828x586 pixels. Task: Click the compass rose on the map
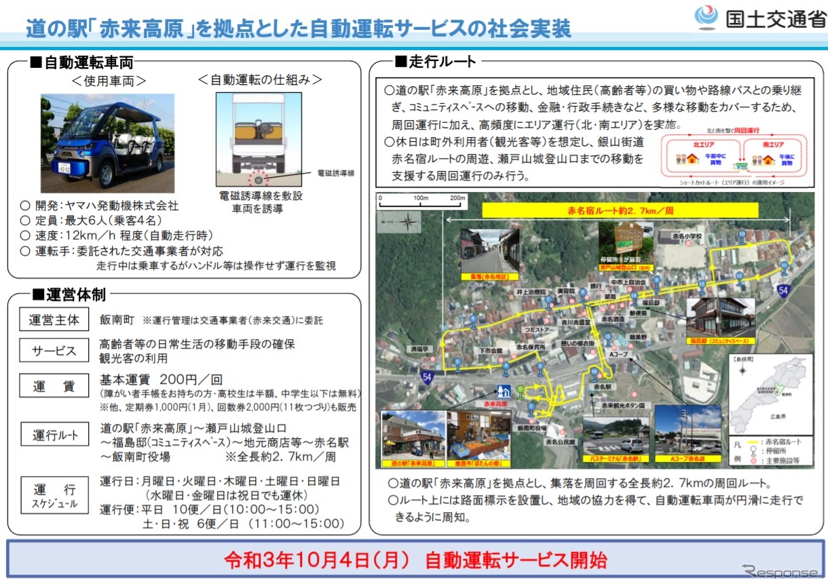click(409, 222)
